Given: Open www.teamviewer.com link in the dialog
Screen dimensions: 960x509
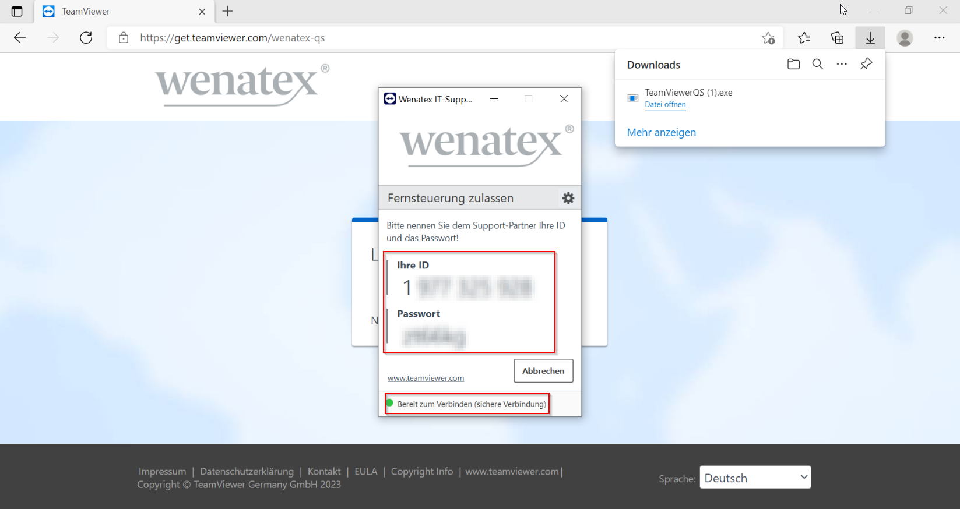Looking at the screenshot, I should tap(426, 378).
